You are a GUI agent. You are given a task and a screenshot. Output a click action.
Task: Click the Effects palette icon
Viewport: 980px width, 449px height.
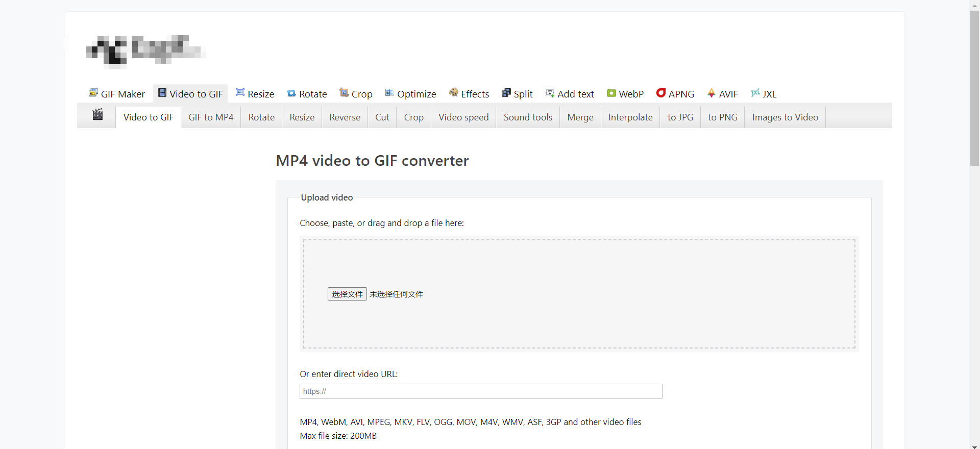tap(454, 92)
